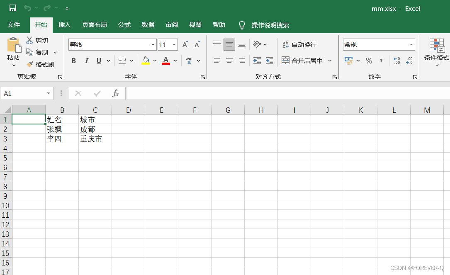Click the 剪切 cut icon
The height and width of the screenshot is (275, 450).
(x=30, y=40)
